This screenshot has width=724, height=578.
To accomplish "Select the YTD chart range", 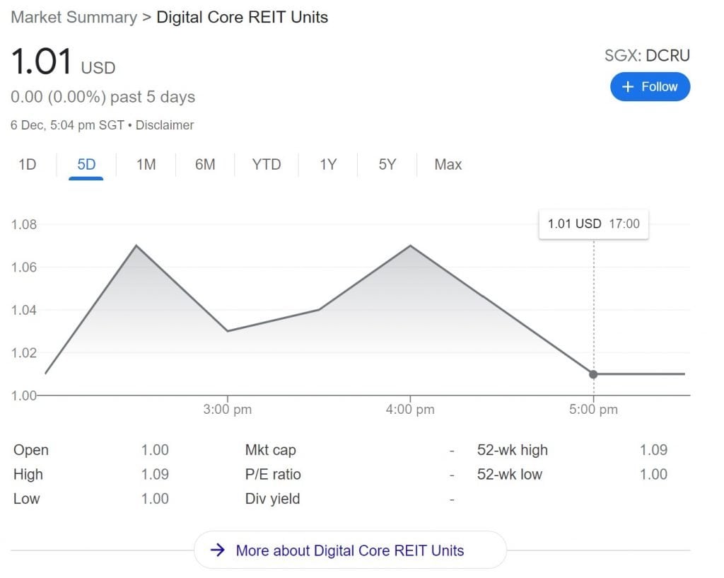I will click(267, 164).
